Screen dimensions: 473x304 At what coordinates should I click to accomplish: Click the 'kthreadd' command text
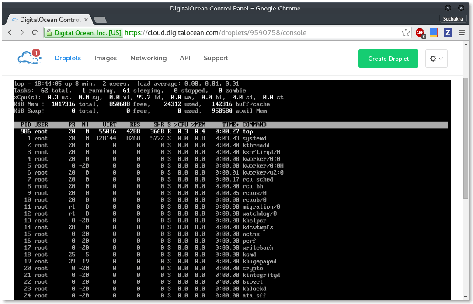click(x=256, y=145)
